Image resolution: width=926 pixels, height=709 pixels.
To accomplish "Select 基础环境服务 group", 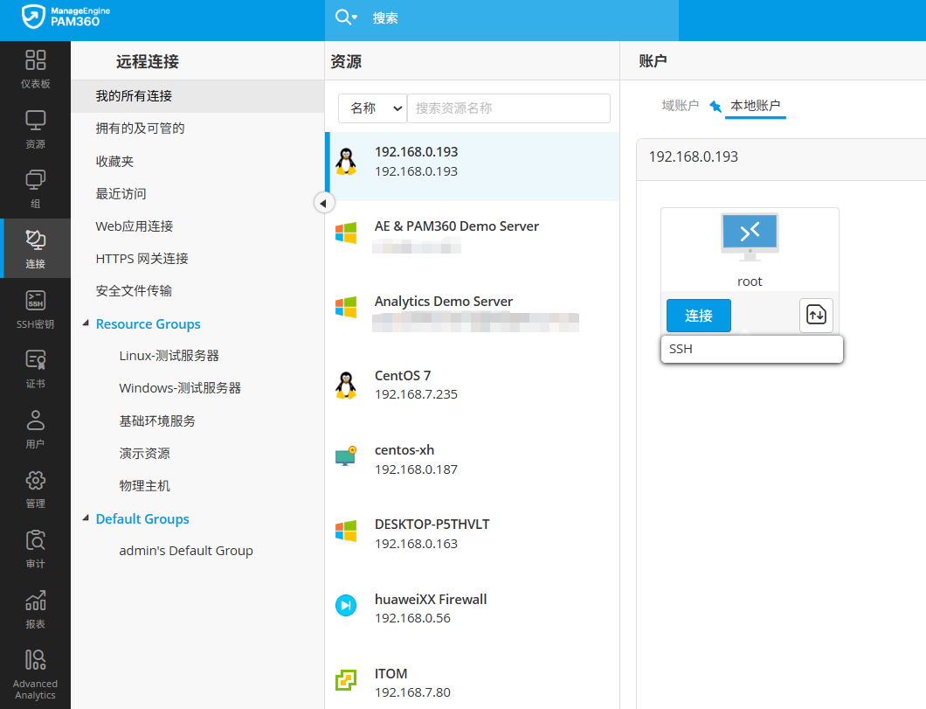I will click(157, 421).
